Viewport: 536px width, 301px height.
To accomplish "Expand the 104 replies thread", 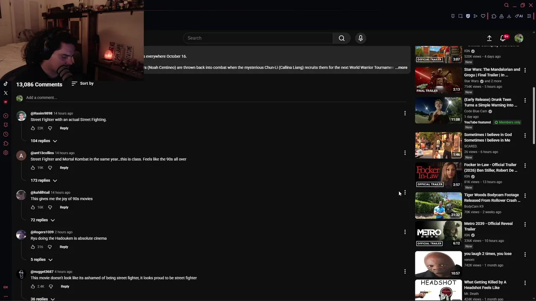I will [44, 141].
